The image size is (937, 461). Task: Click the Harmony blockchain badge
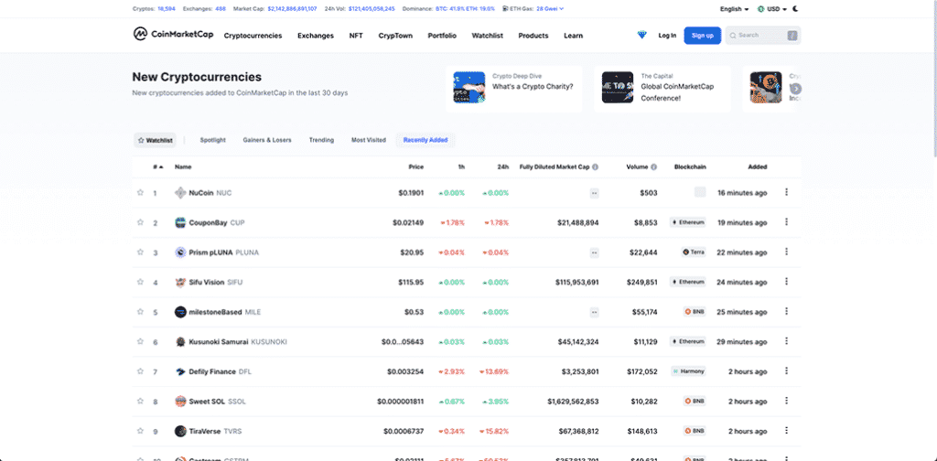pyautogui.click(x=688, y=370)
